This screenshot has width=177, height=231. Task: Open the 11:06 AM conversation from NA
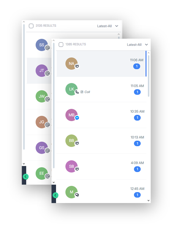(x=101, y=64)
